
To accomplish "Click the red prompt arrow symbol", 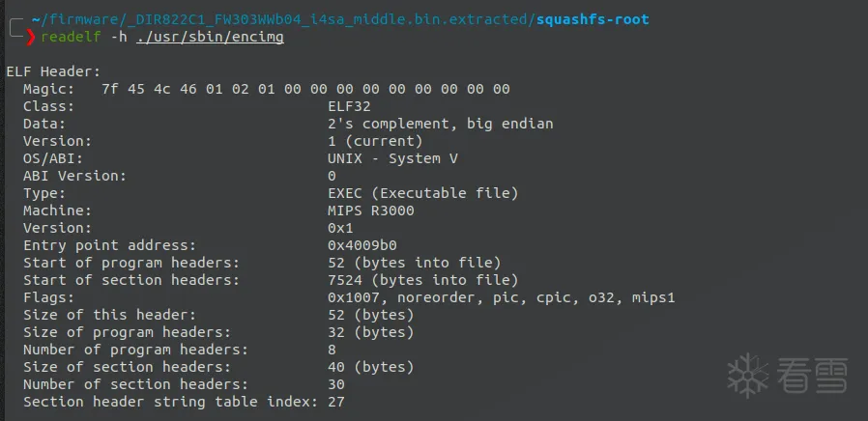I will pos(31,37).
